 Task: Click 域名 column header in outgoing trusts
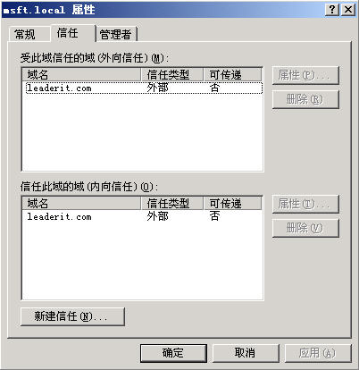point(81,74)
